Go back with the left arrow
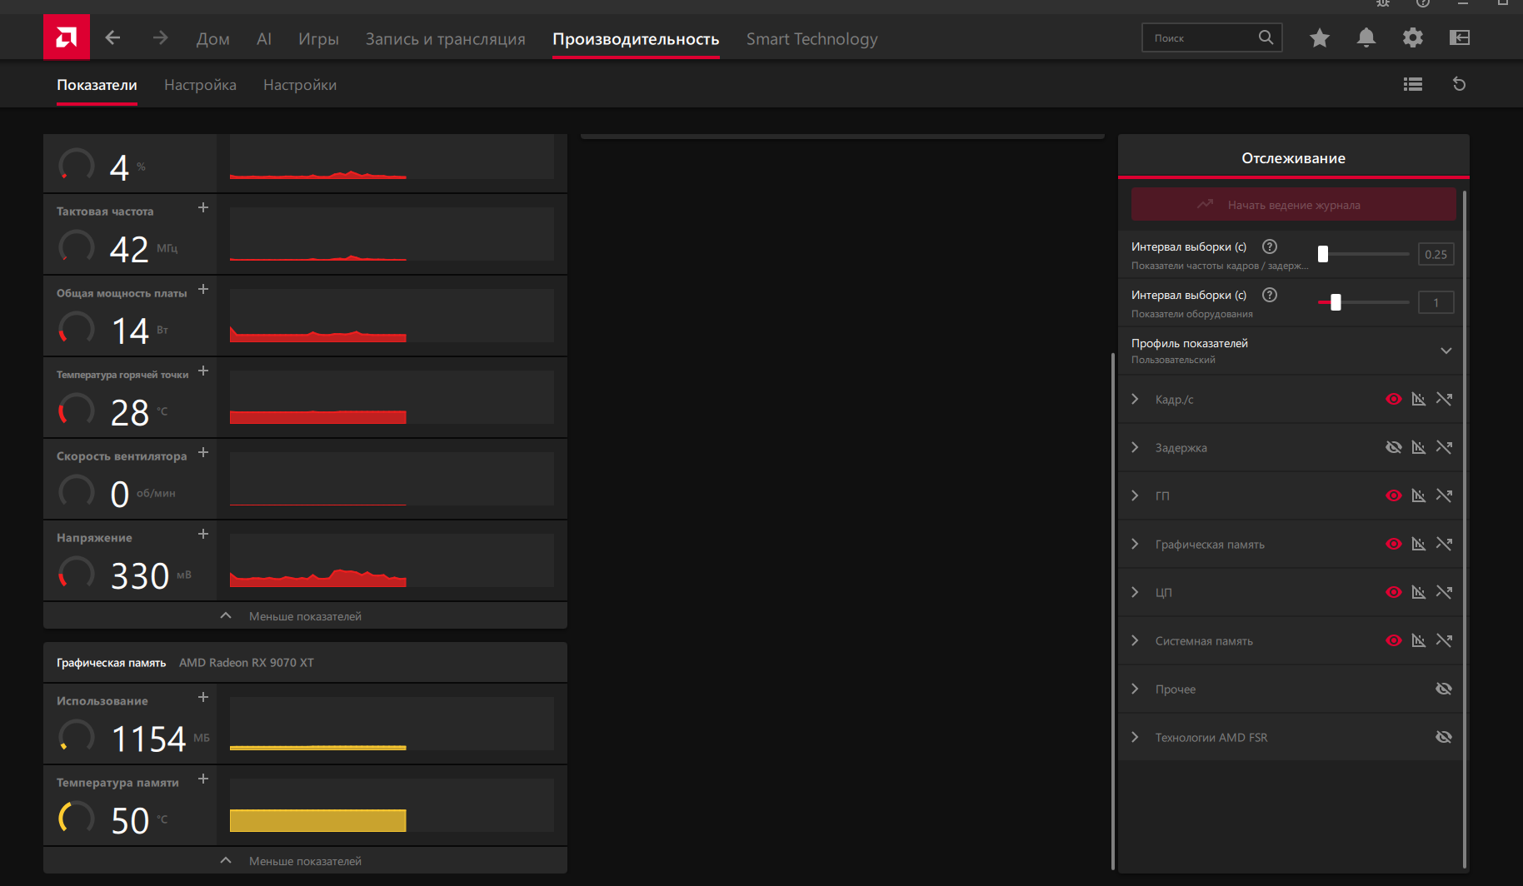Screen dimensions: 1523x886 point(113,37)
